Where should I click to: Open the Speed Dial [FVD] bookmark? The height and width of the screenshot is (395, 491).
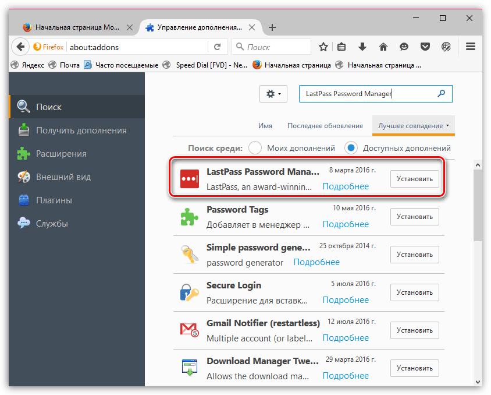coord(205,65)
